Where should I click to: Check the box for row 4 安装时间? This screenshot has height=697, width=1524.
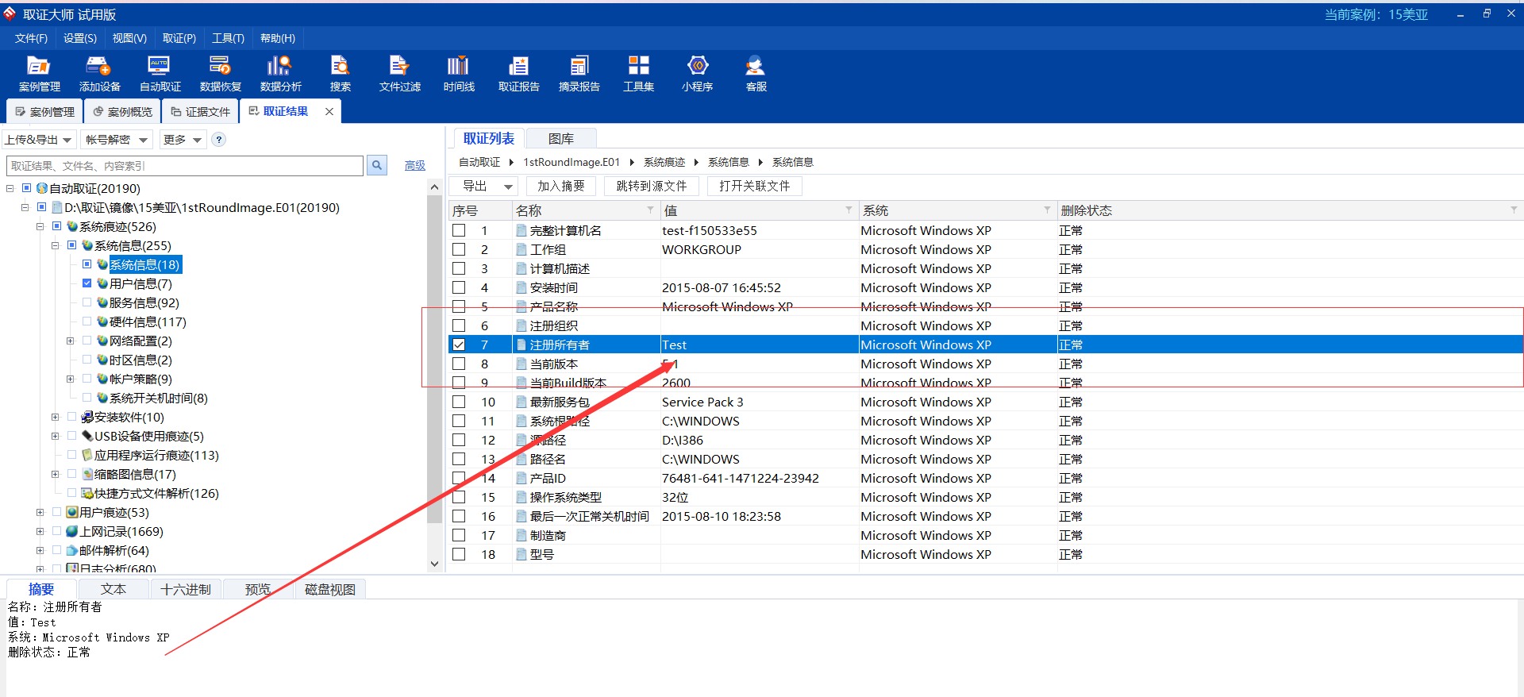click(x=459, y=287)
